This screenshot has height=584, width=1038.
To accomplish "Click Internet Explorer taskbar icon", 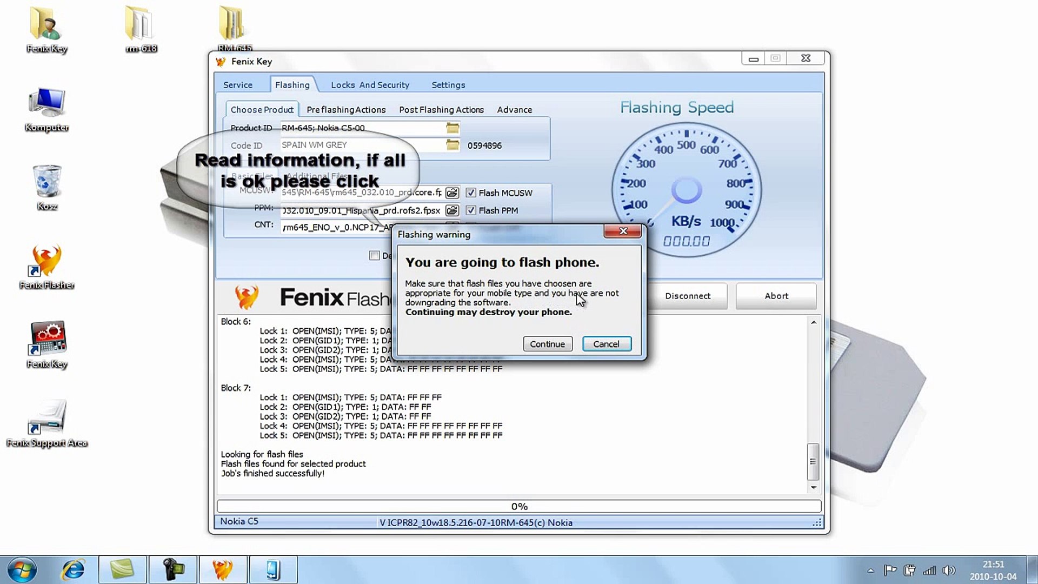I will (73, 570).
